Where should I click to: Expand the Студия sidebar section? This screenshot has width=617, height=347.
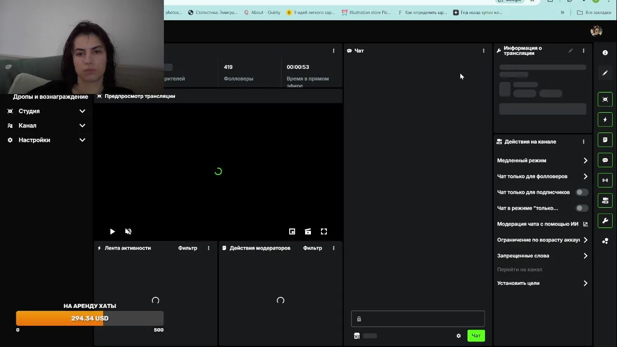tap(47, 111)
